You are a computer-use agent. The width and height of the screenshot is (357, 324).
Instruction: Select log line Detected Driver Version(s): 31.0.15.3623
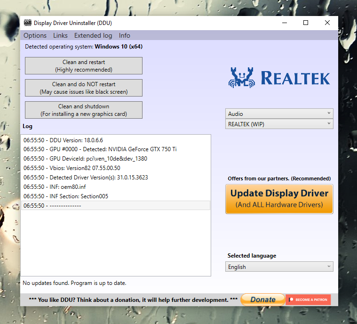[115, 177]
